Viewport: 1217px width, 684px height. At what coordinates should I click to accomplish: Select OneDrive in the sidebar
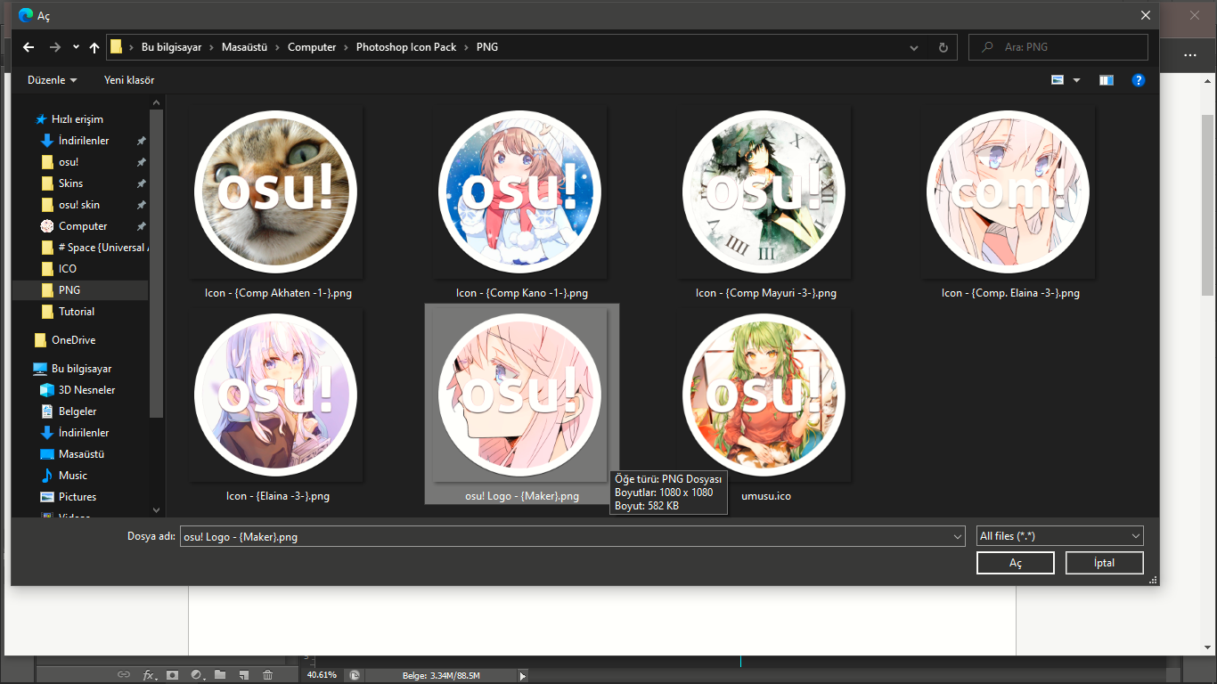pyautogui.click(x=73, y=340)
